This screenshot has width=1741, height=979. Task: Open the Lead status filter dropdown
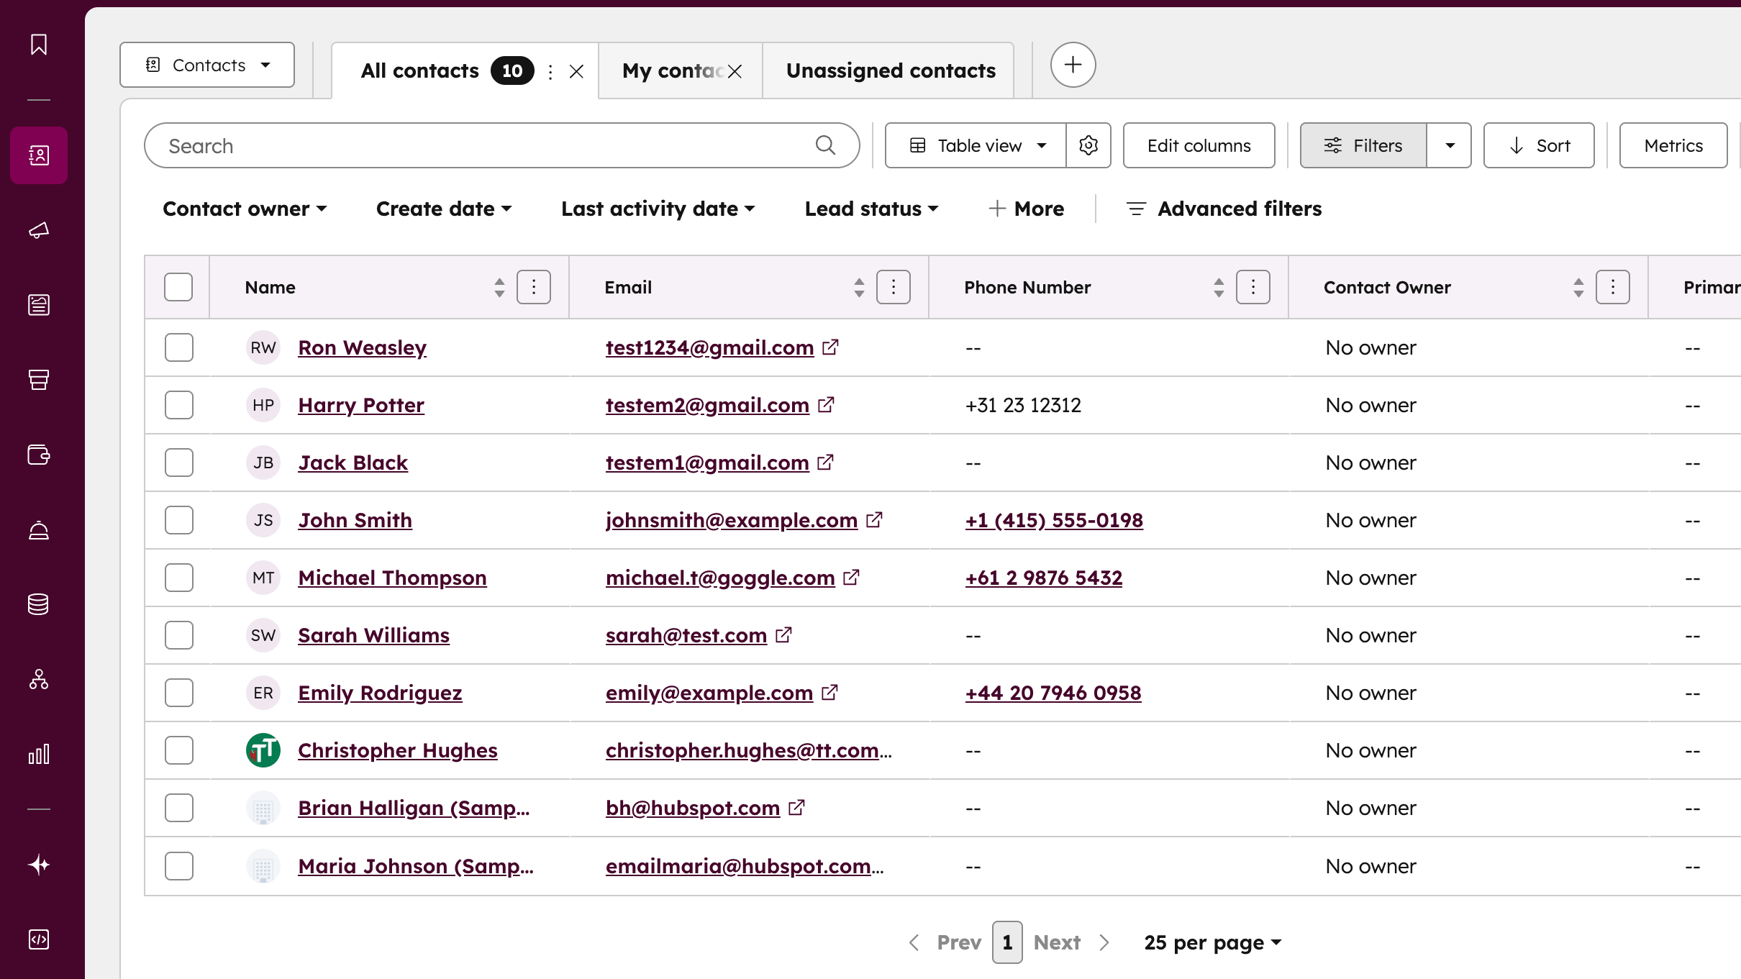[871, 209]
